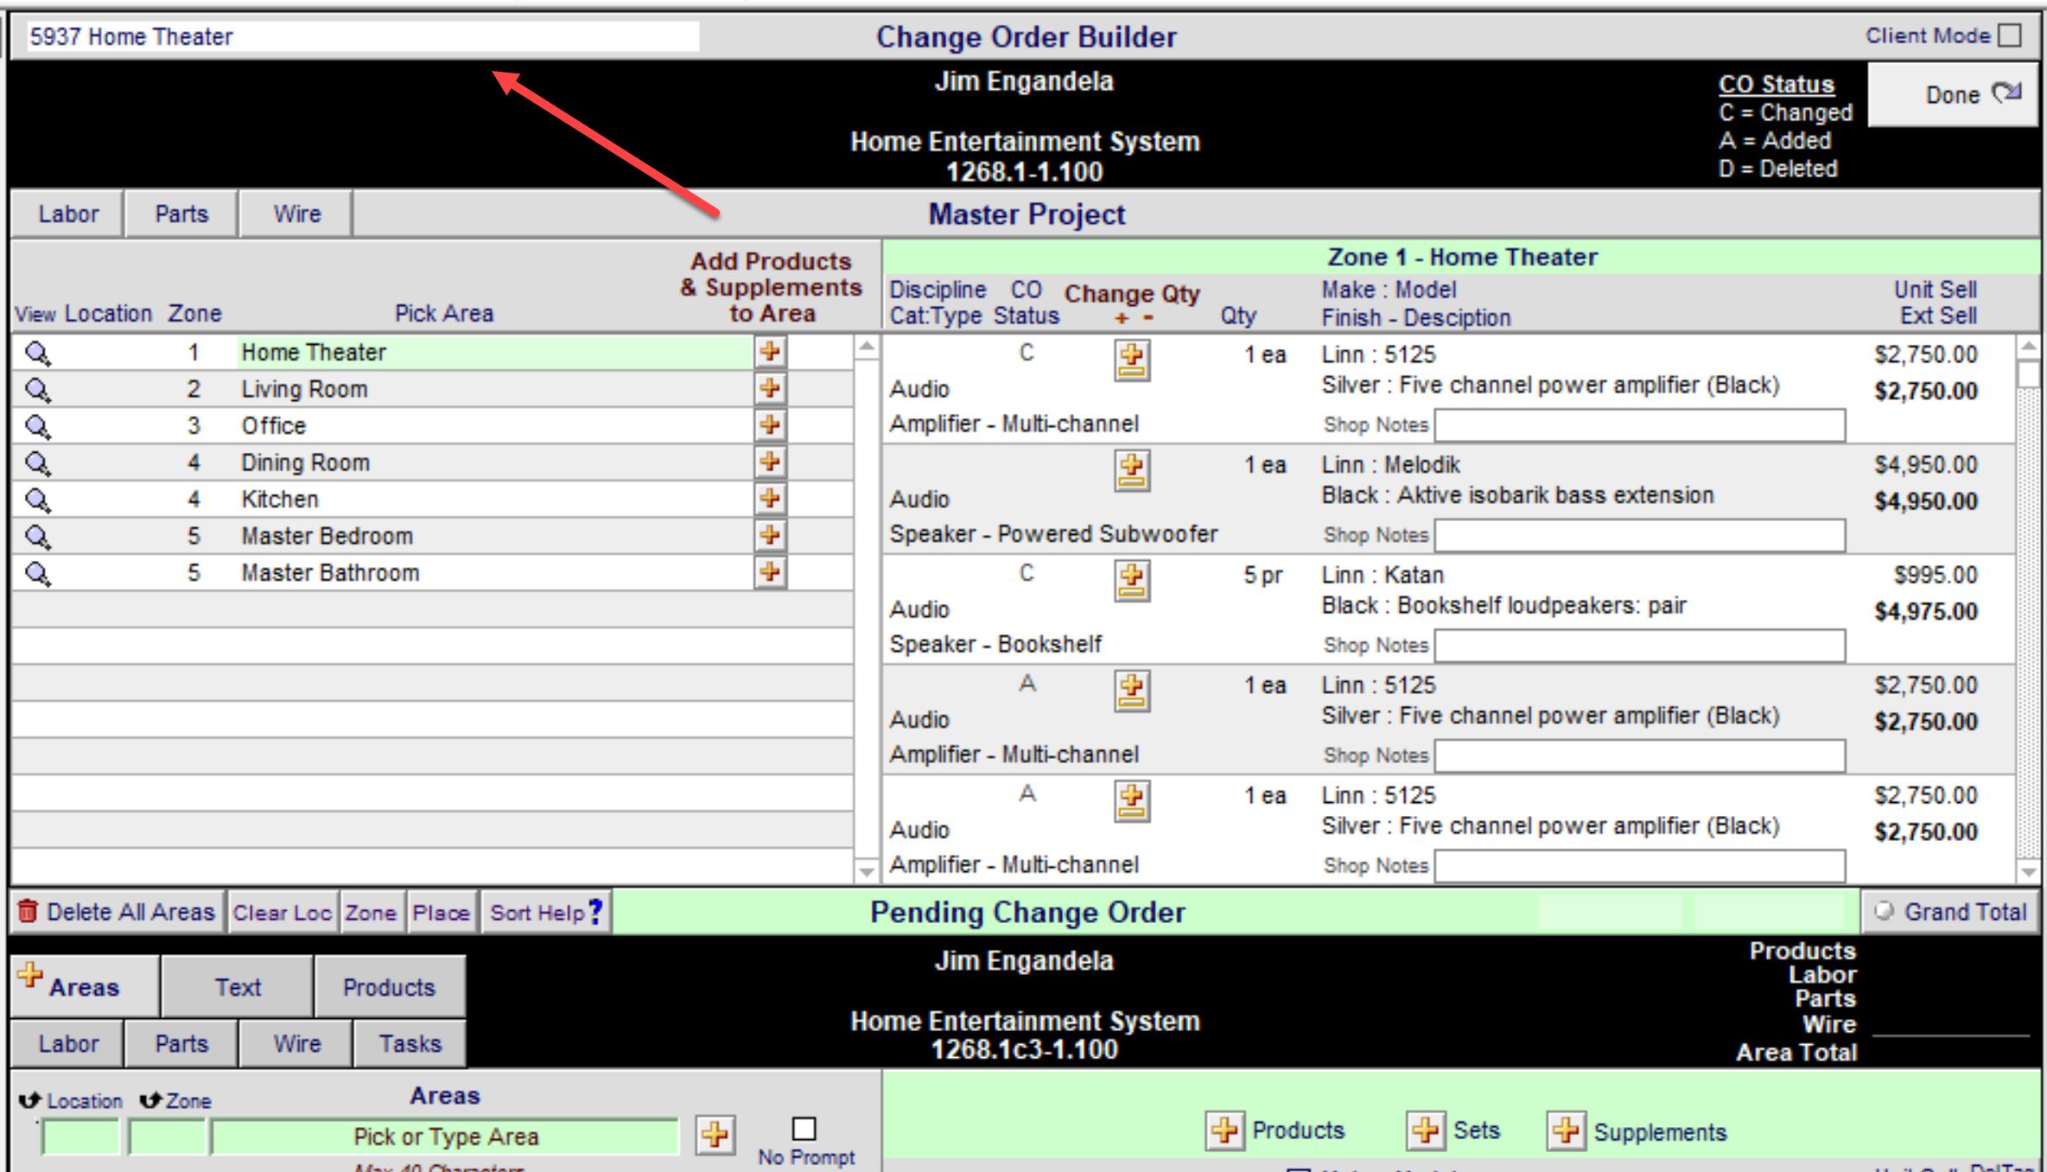View the Living Room area with magnifier
This screenshot has height=1172, width=2047.
[38, 391]
